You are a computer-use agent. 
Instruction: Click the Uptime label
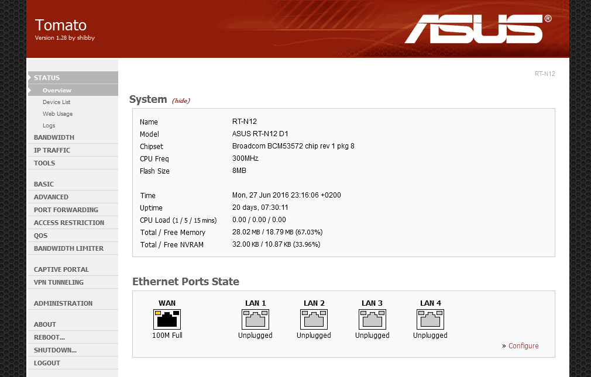[151, 208]
